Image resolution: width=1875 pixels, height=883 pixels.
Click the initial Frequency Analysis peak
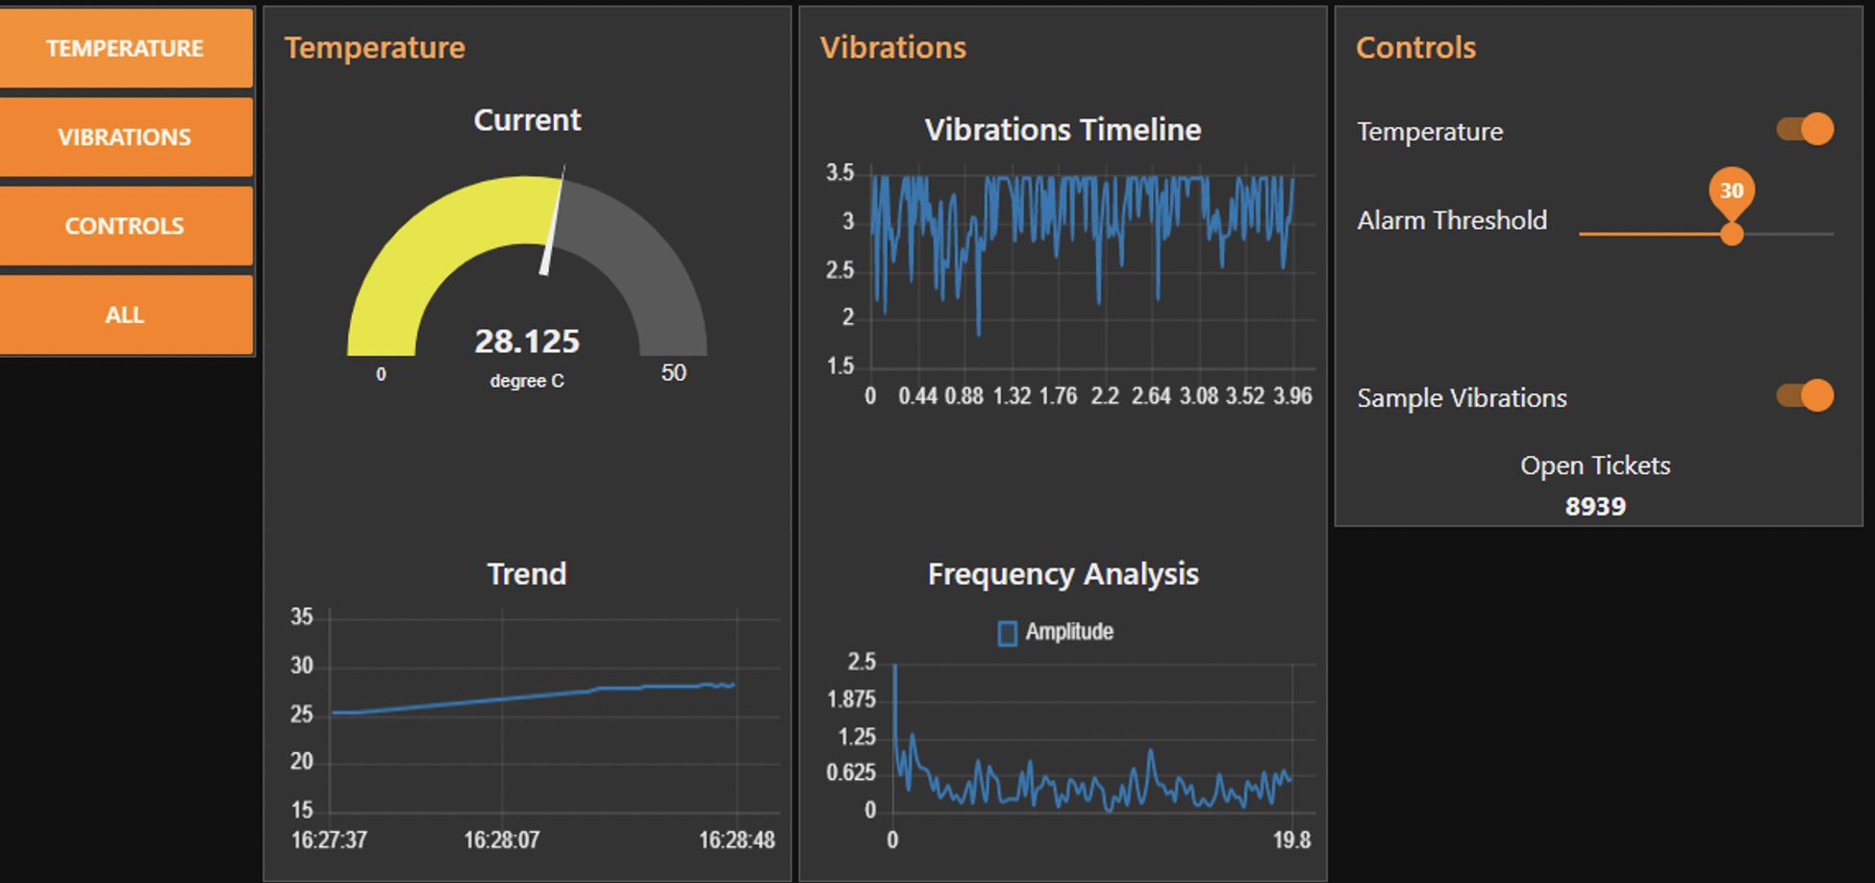pyautogui.click(x=895, y=712)
